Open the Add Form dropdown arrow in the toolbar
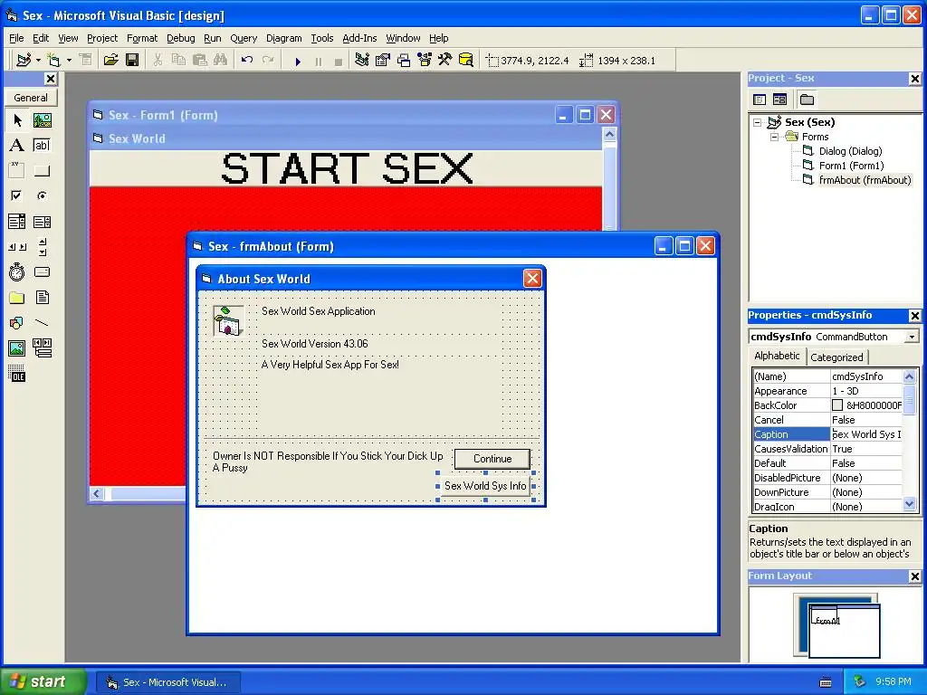Image resolution: width=927 pixels, height=695 pixels. coord(69,60)
